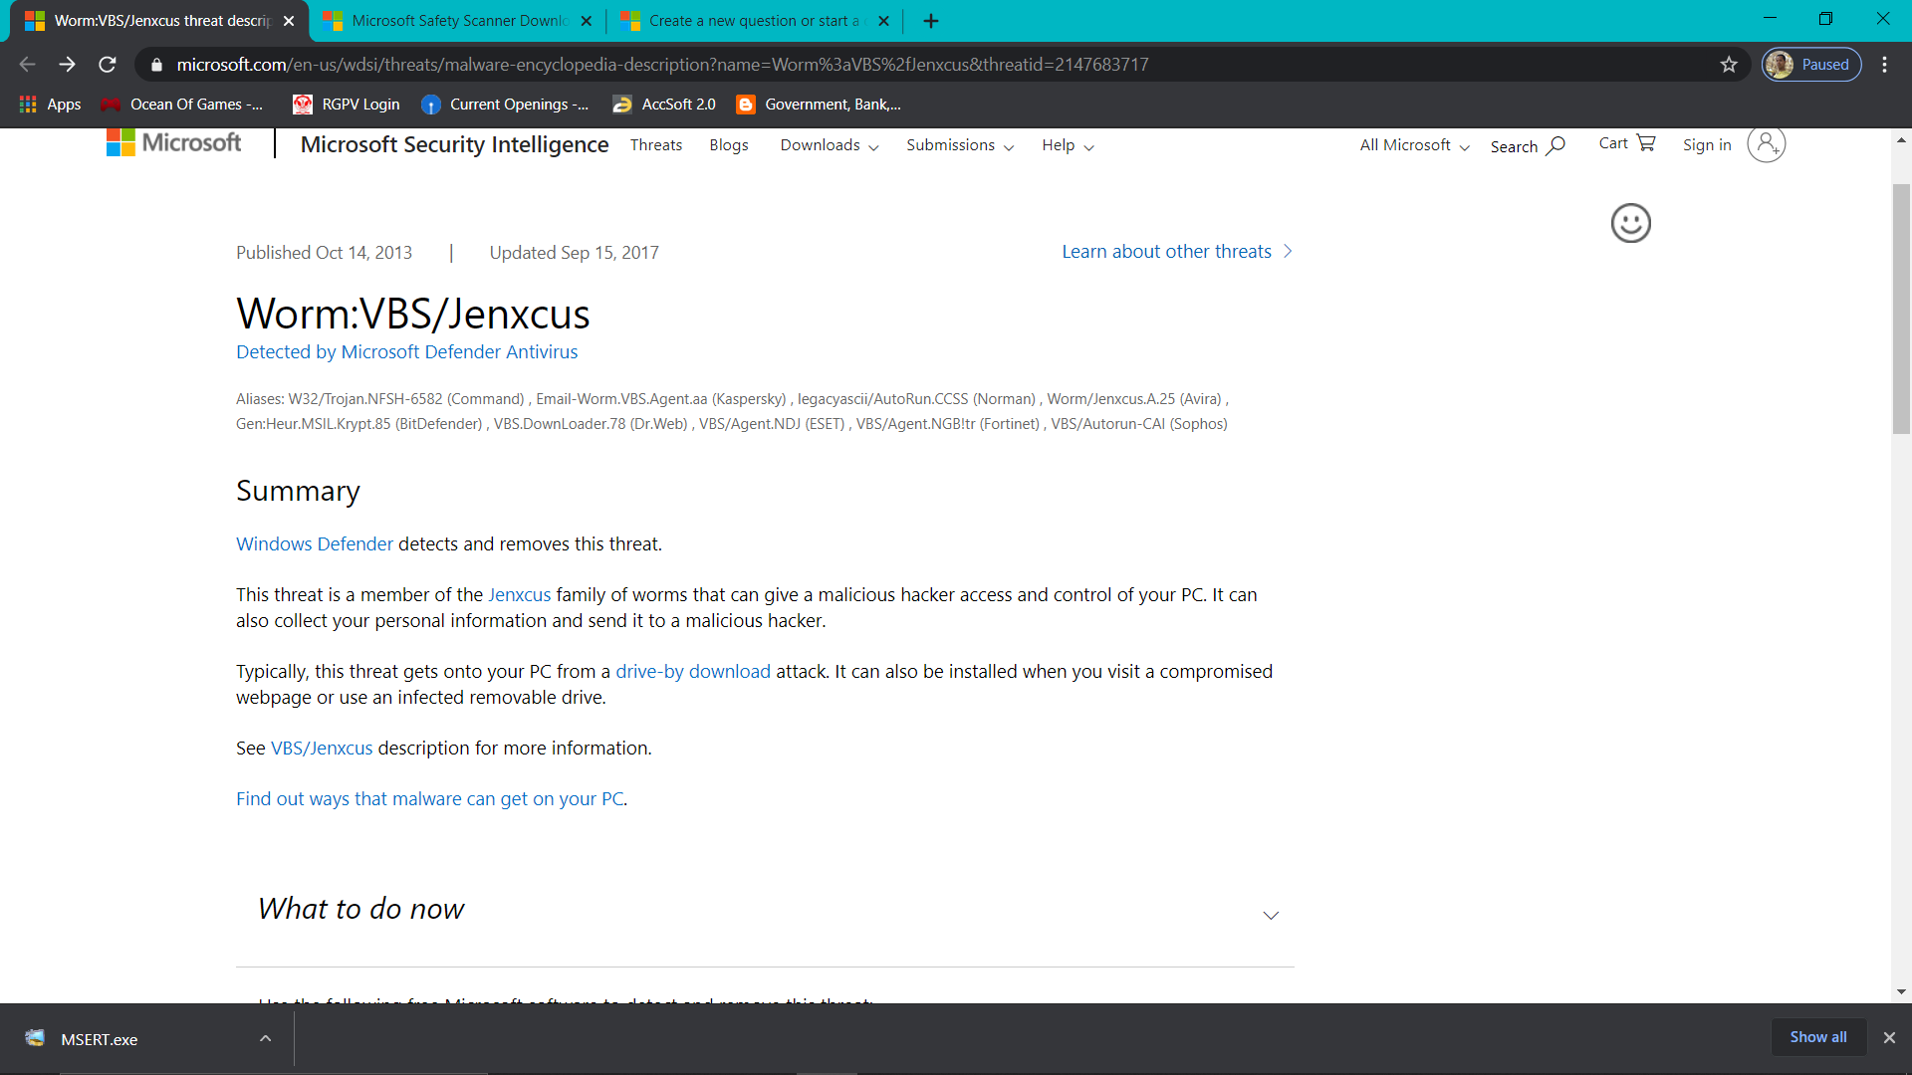
Task: Open Microsoft Security Intelligence home link
Action: click(454, 145)
